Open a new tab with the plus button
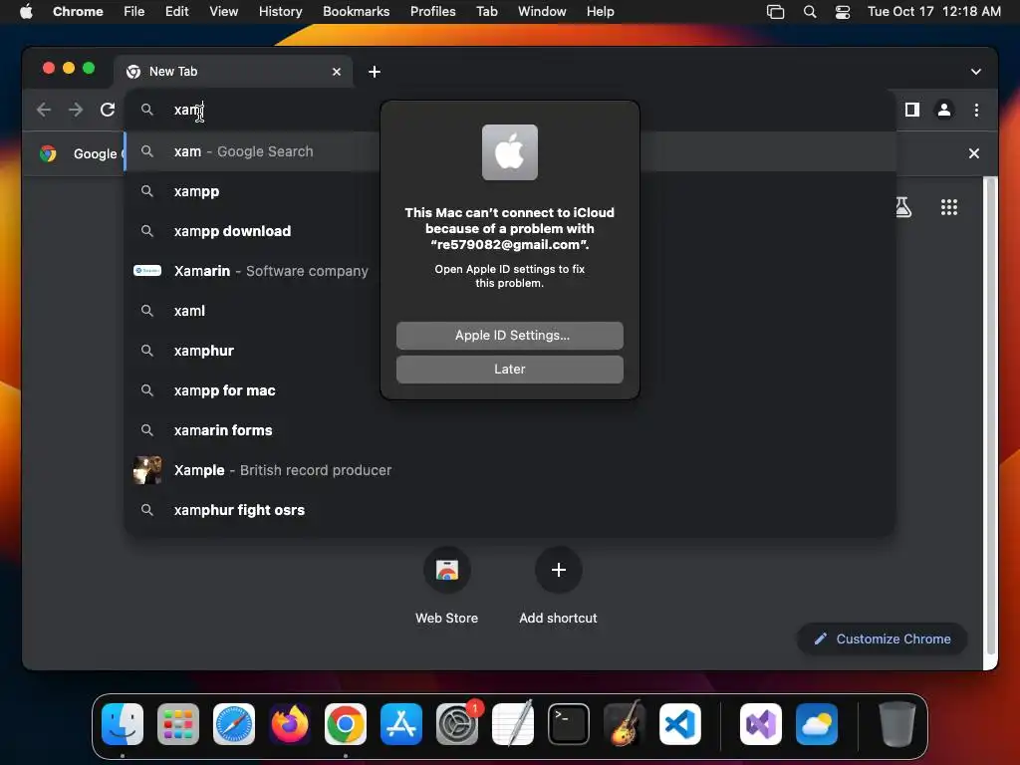1020x765 pixels. pyautogui.click(x=375, y=72)
